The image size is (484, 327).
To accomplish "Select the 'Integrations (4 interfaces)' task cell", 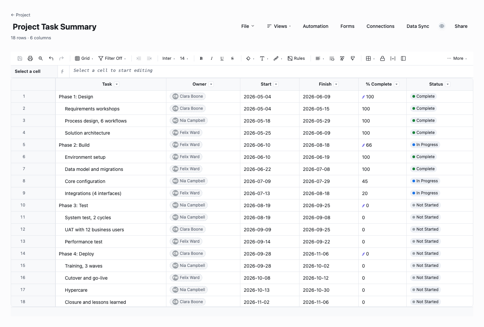I will click(111, 193).
